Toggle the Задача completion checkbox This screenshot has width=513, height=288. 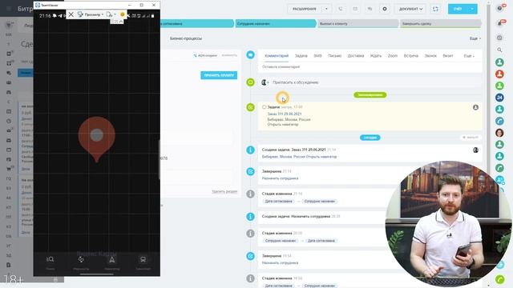[264, 106]
